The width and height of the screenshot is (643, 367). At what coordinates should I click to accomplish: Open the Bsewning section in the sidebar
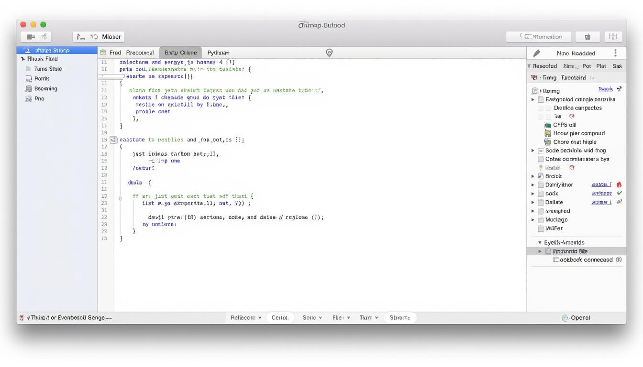(x=28, y=88)
